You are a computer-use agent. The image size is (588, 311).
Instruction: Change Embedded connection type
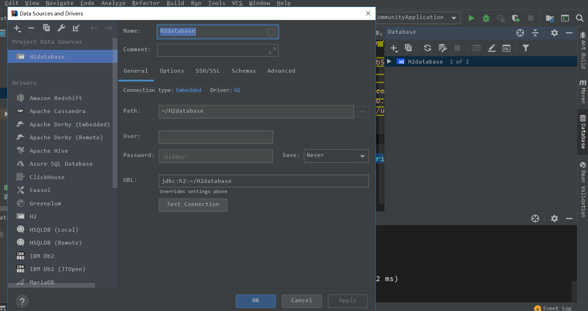click(x=189, y=90)
